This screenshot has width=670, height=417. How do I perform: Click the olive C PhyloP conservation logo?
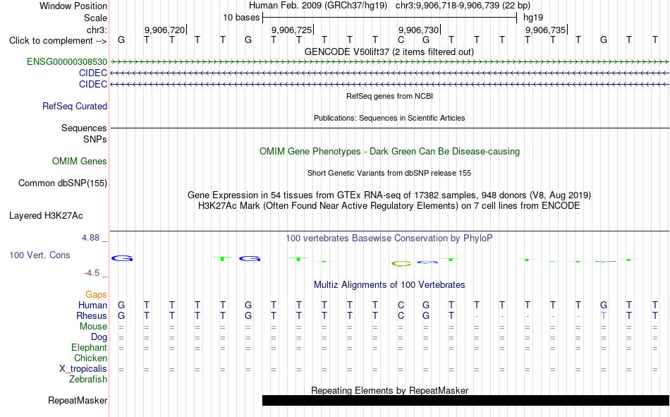tap(401, 264)
